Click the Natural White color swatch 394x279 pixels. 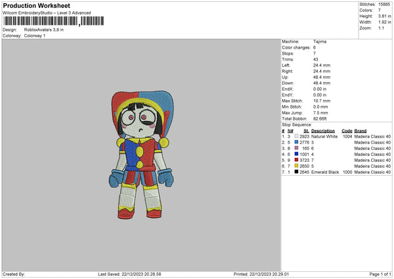pos(297,136)
